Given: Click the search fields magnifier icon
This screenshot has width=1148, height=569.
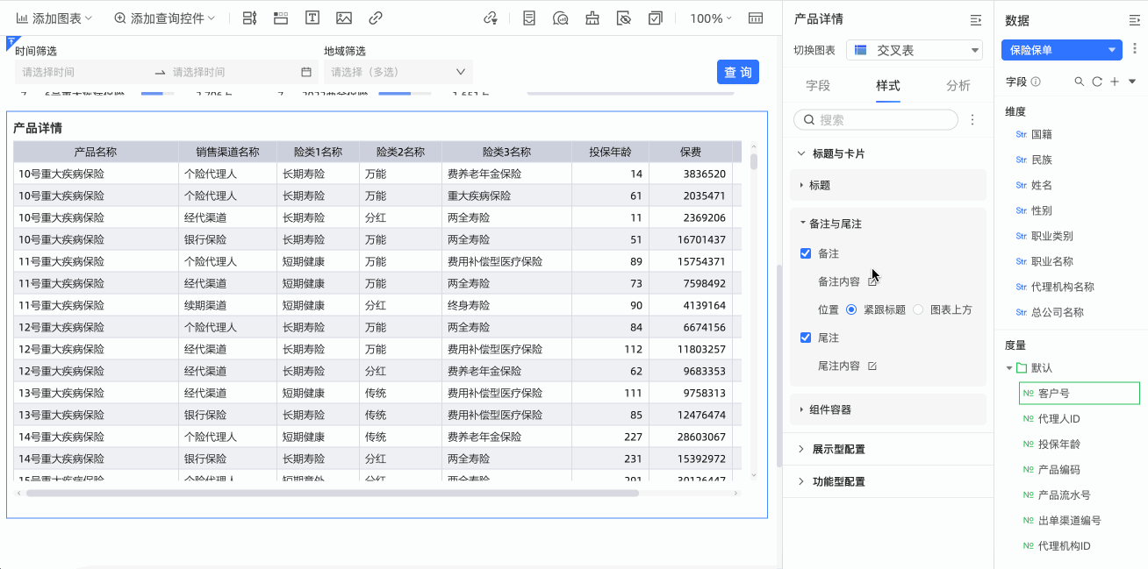Looking at the screenshot, I should (x=1080, y=82).
